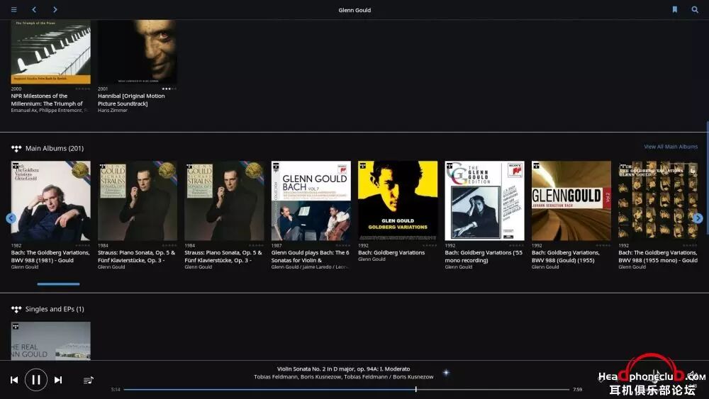Click the Glenn Gould page title

coord(354,10)
